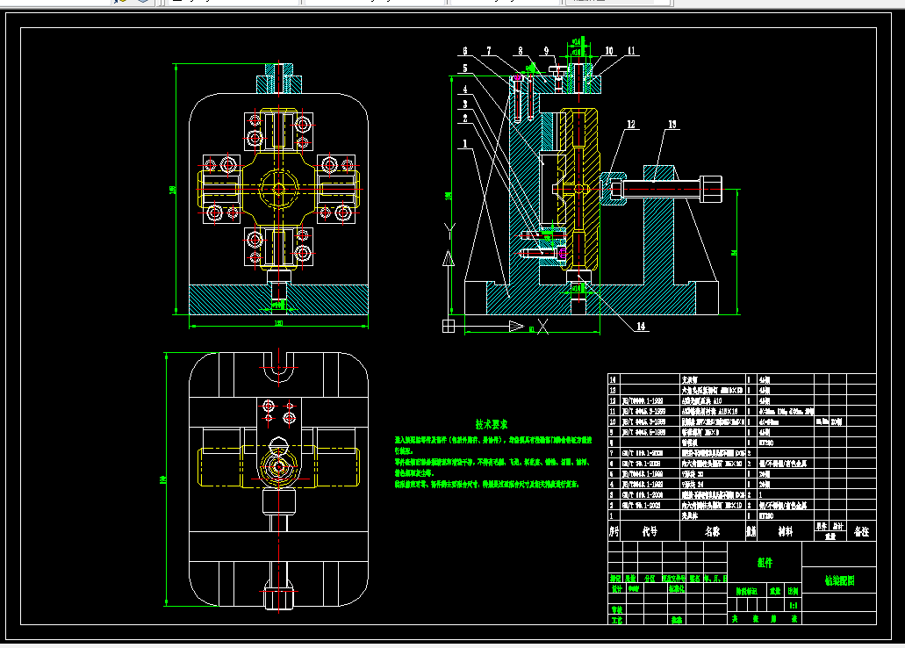Viewport: 905px width, 648px height.
Task: Click the 比例 label in title block
Action: pyautogui.click(x=793, y=591)
